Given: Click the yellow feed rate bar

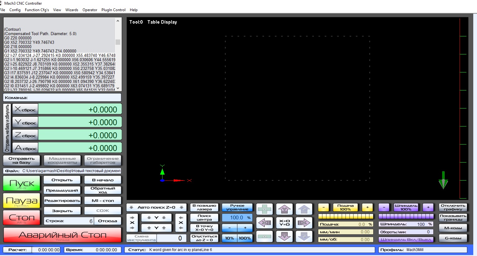Looking at the screenshot, I should pos(346,216).
